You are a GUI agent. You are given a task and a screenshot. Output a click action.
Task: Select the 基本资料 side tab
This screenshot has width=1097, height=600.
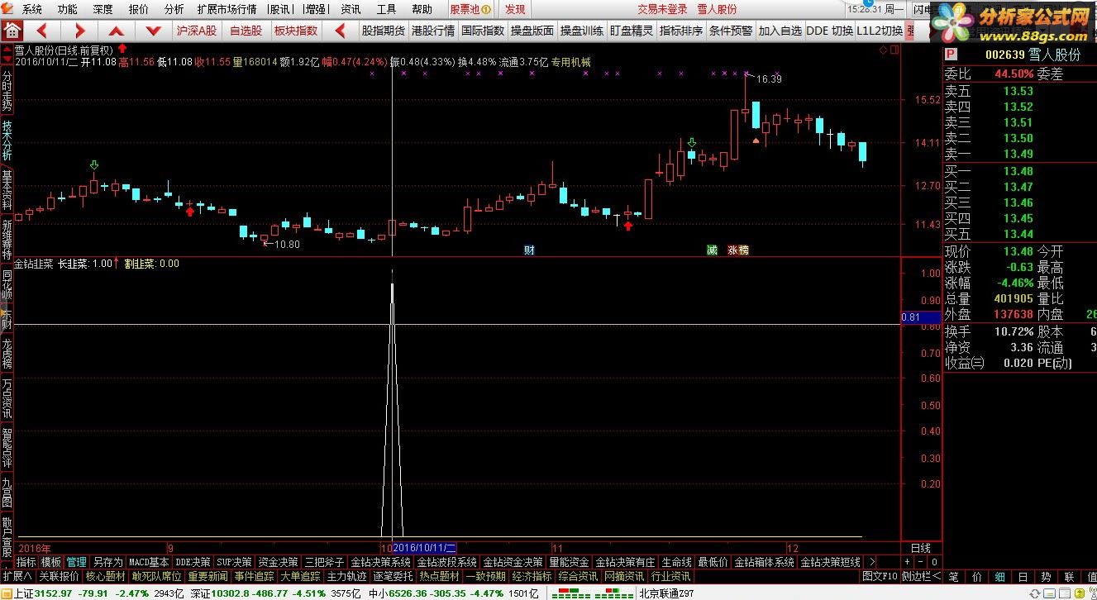click(7, 189)
